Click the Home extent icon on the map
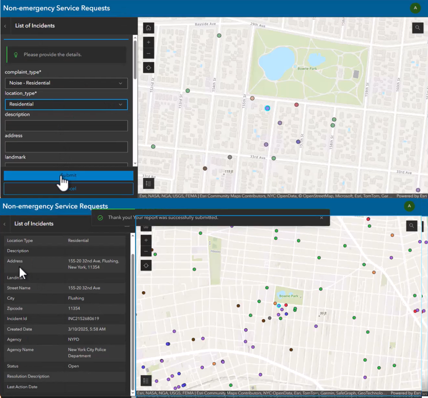 point(148,28)
